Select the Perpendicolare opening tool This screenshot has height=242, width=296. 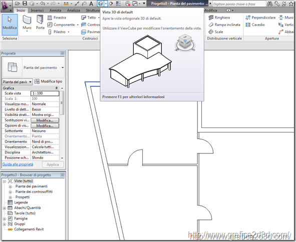pyautogui.click(x=260, y=17)
